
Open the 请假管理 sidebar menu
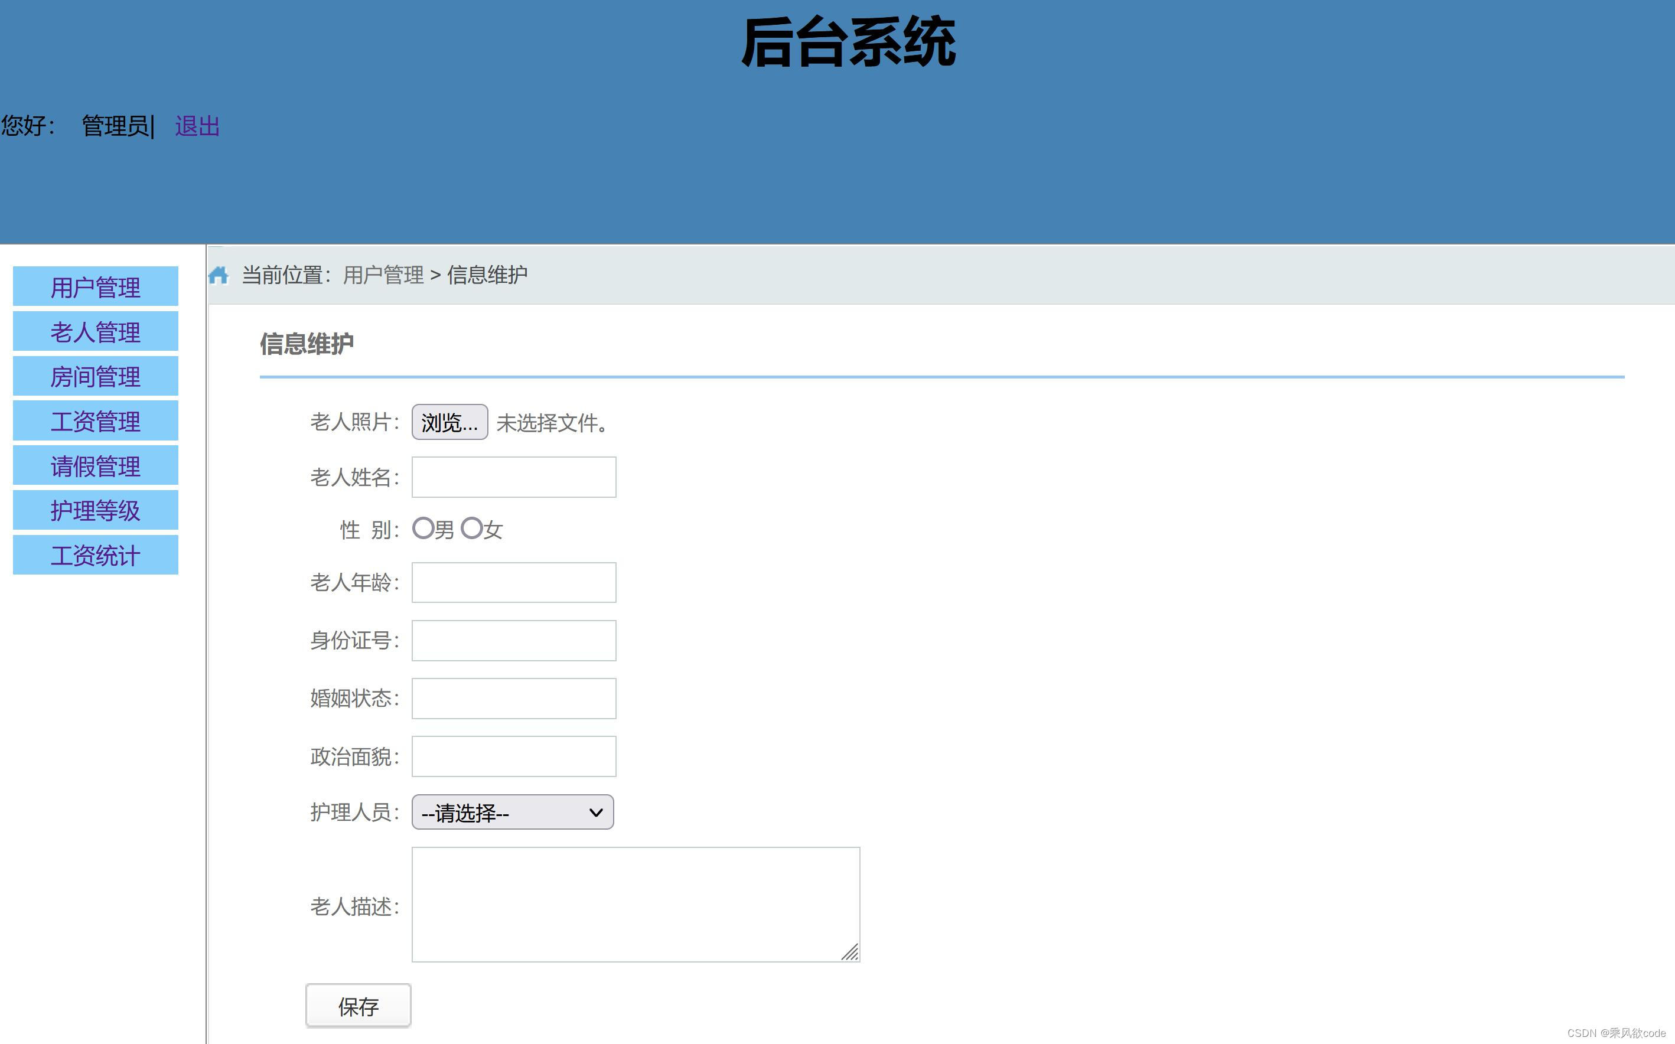point(94,465)
